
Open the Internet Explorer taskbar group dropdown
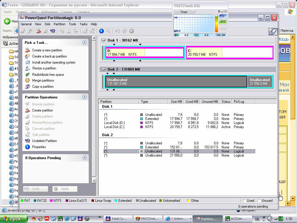click(191, 219)
